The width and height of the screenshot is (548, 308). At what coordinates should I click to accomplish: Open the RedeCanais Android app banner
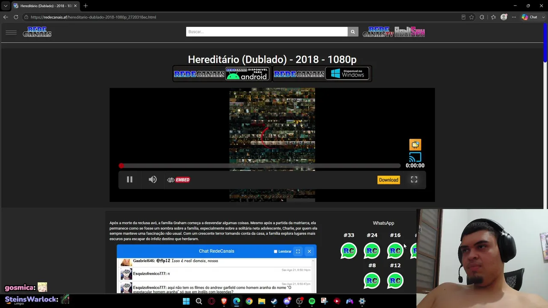point(222,74)
